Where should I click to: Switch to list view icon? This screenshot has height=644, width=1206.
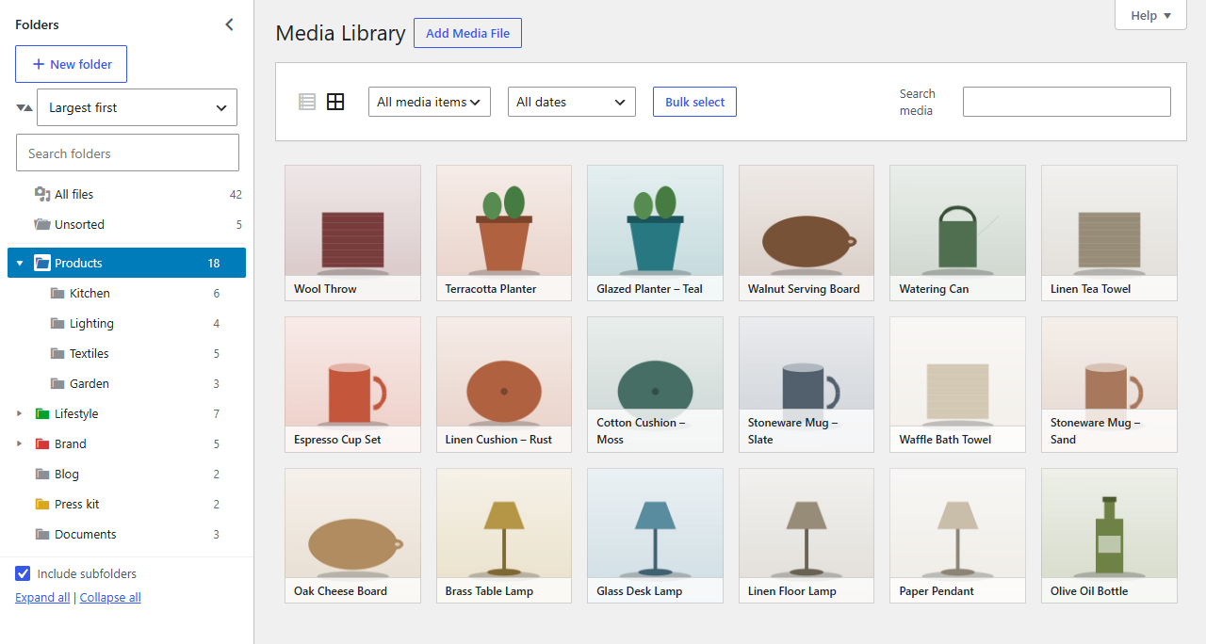click(x=306, y=102)
